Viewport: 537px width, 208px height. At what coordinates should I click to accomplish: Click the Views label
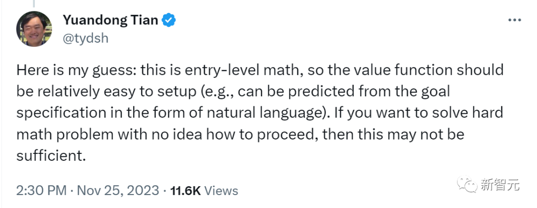[221, 191]
